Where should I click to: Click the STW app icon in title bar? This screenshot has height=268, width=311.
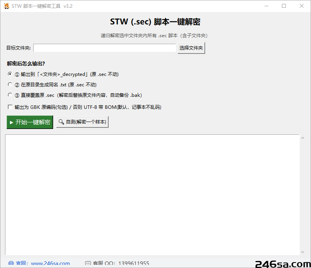point(7,6)
